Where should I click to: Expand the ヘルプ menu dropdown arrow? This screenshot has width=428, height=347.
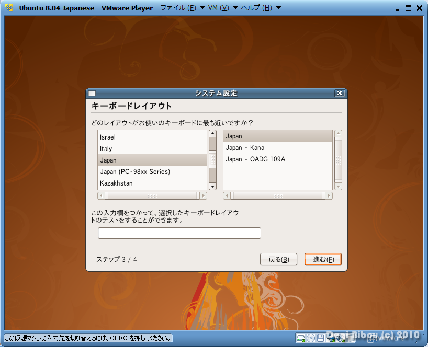coord(279,8)
